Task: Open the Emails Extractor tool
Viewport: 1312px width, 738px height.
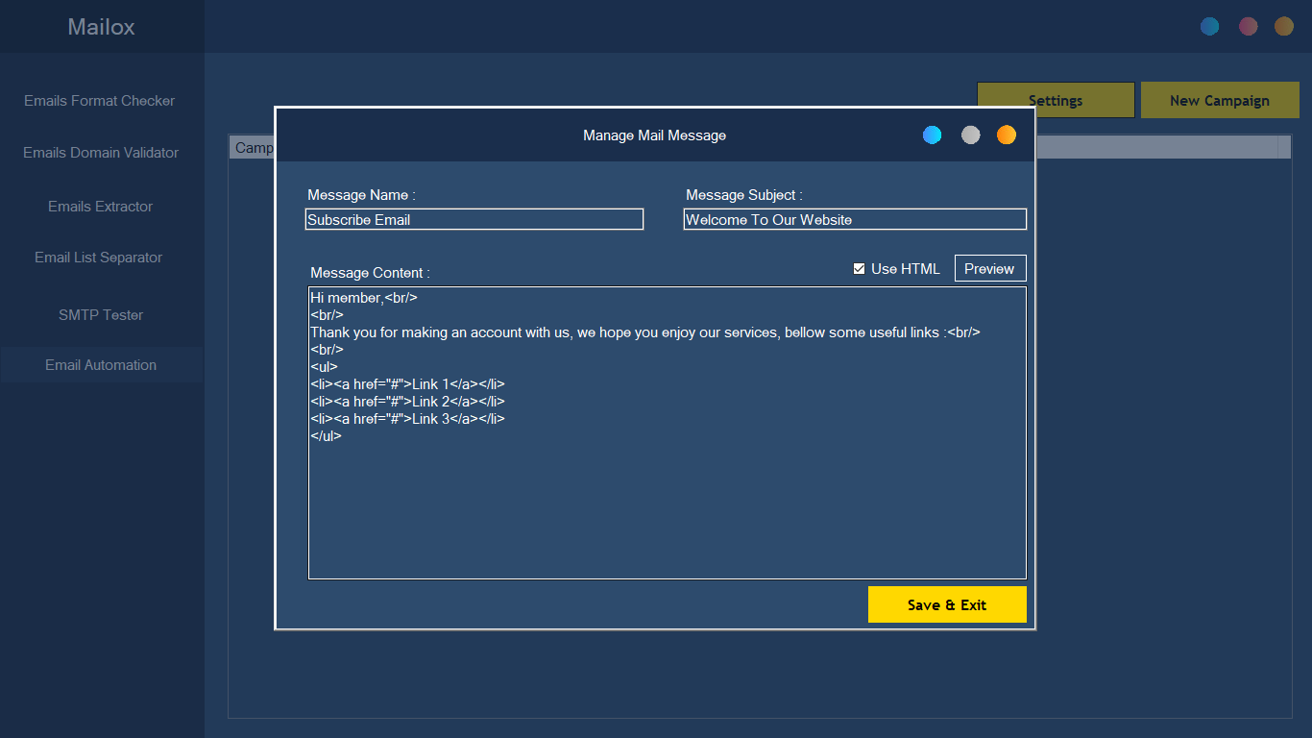Action: point(100,206)
